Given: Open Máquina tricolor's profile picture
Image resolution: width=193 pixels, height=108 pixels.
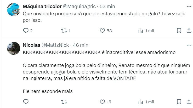Looking at the screenshot, I should click(x=14, y=10).
